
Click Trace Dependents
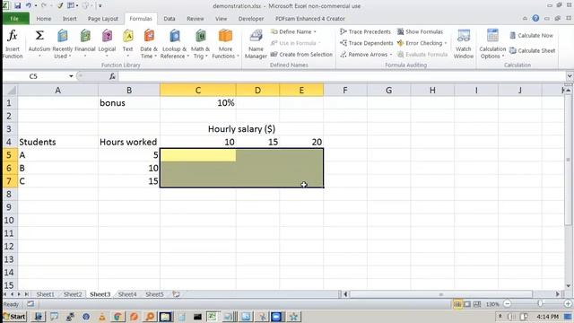click(x=366, y=43)
